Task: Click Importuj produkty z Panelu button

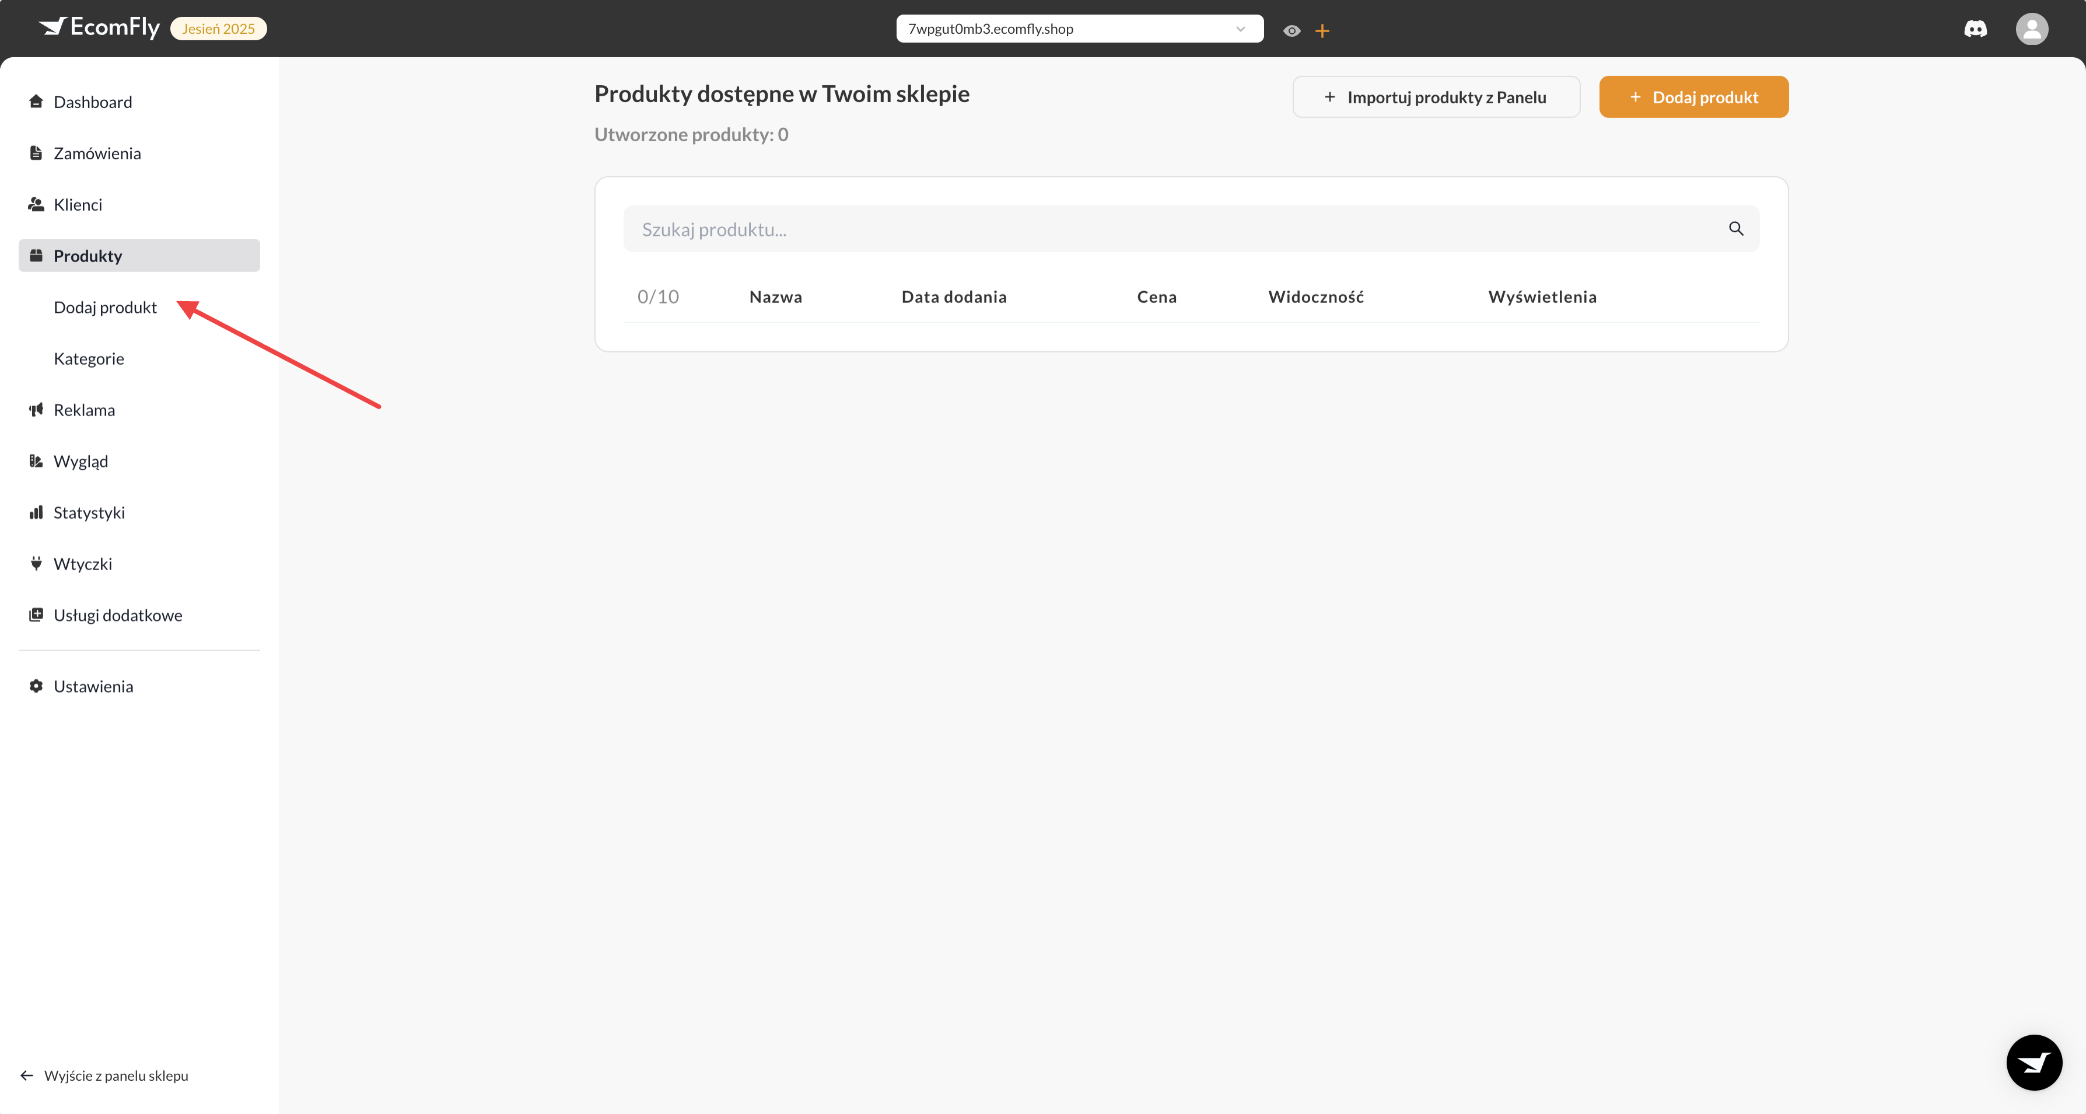Action: 1436,97
